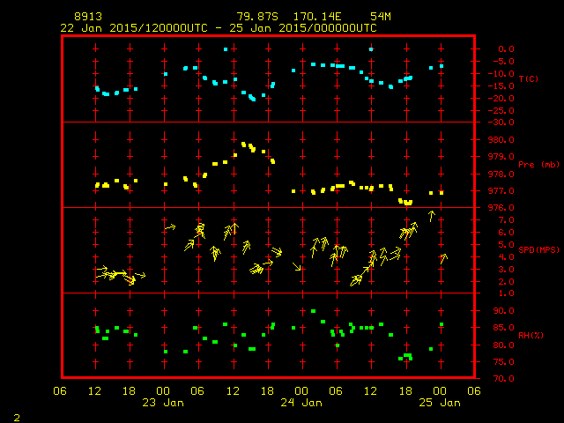This screenshot has width=564, height=423.
Task: Select the latitude text "79.87S"
Action: click(x=257, y=17)
